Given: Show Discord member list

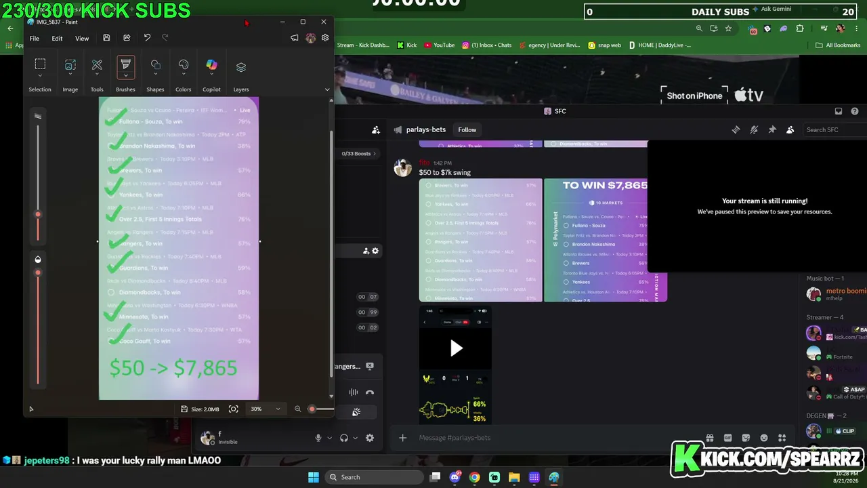Looking at the screenshot, I should [x=790, y=129].
